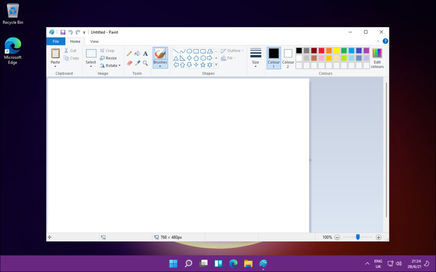Open the shape Fill dropdown

[x=229, y=58]
